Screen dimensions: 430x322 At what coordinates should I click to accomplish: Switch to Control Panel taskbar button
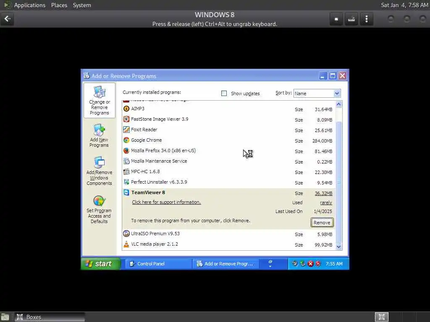(158, 264)
